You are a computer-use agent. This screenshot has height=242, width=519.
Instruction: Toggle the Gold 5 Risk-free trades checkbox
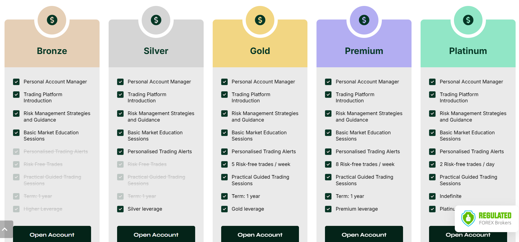[225, 164]
